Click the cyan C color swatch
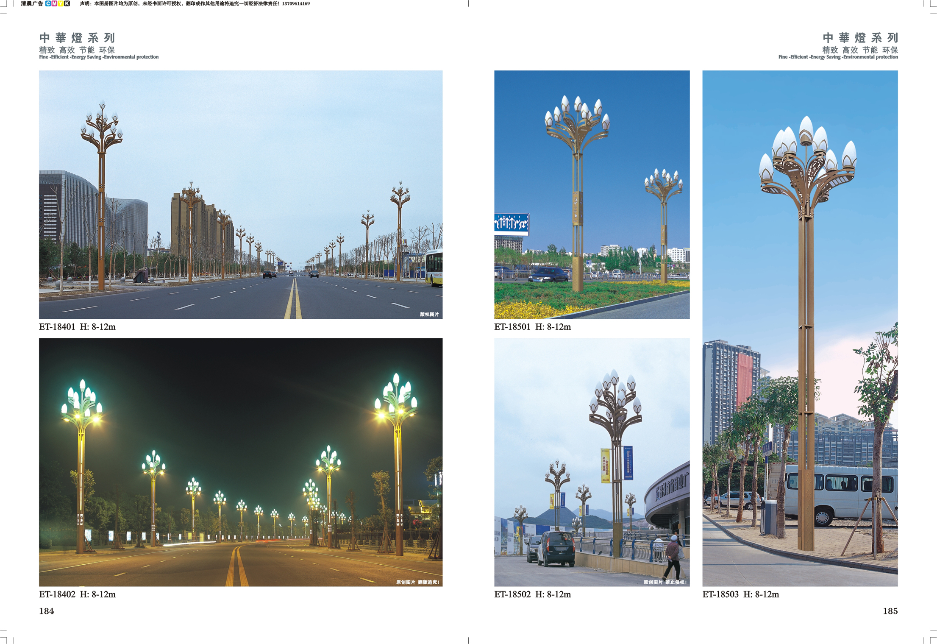The height and width of the screenshot is (644, 937). click(x=48, y=3)
